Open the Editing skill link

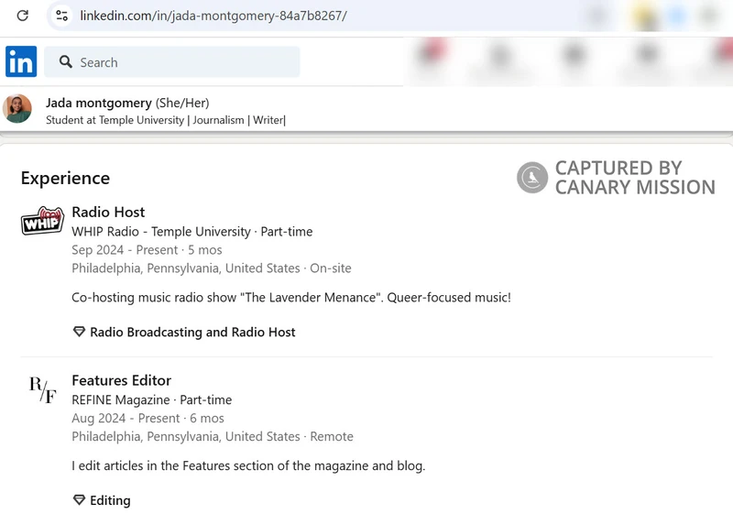(x=110, y=500)
